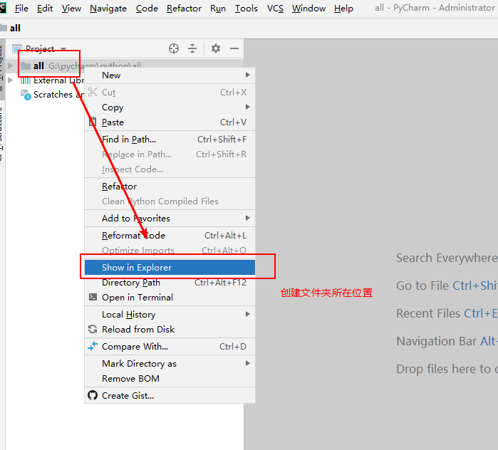Image resolution: width=498 pixels, height=450 pixels.
Task: Choose Paste from context menu
Action: pos(170,122)
